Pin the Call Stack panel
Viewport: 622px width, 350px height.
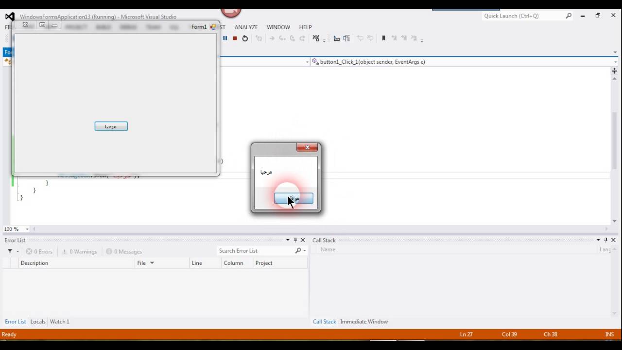click(605, 240)
